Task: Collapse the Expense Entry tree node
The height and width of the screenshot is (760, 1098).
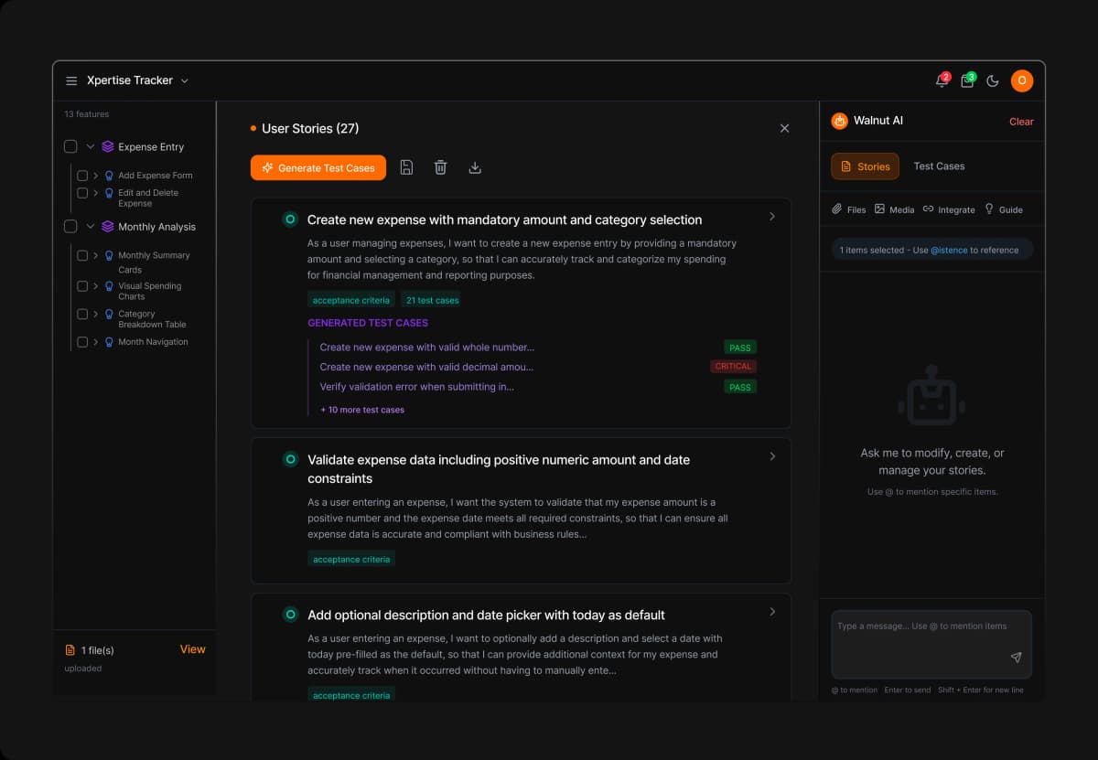Action: (91, 145)
